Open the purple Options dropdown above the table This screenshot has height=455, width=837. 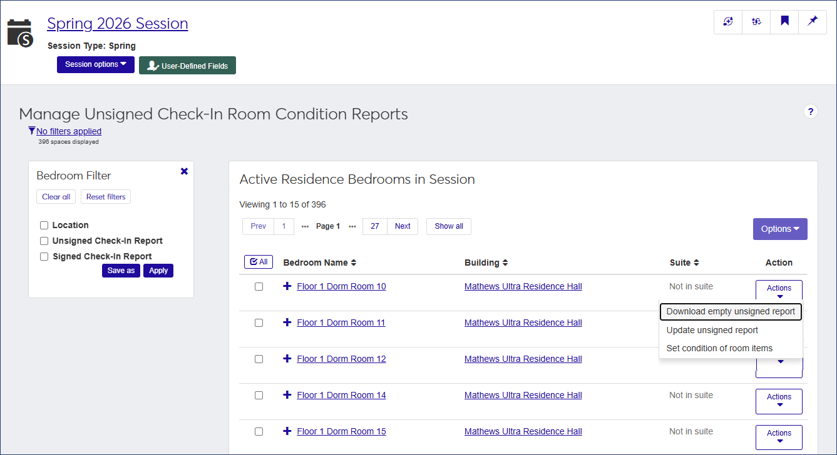[780, 229]
